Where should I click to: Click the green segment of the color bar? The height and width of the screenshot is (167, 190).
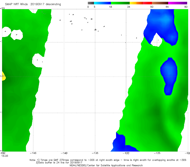click(120, 3)
